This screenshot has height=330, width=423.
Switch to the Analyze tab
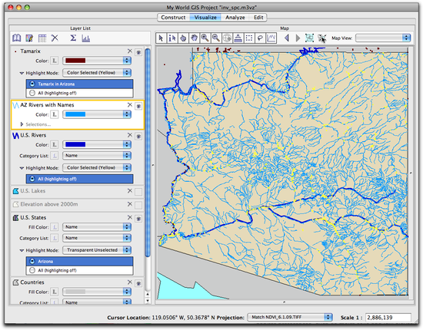pyautogui.click(x=235, y=17)
